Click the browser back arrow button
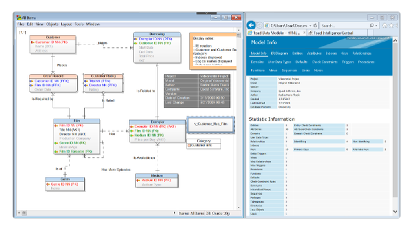This screenshot has width=408, height=230. tap(251, 25)
